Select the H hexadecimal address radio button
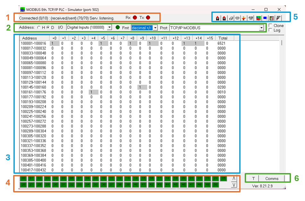The width and height of the screenshot is (305, 201). [39, 28]
